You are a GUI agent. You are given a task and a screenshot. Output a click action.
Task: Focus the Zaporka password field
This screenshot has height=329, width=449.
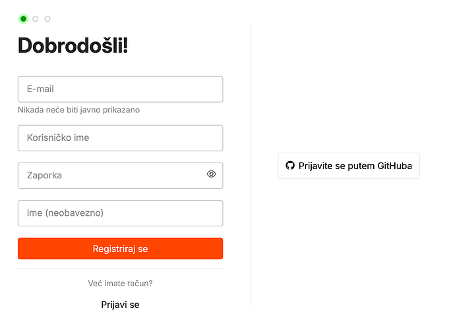pos(112,176)
